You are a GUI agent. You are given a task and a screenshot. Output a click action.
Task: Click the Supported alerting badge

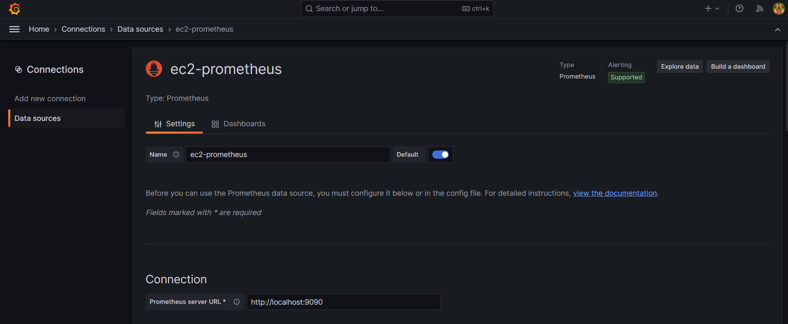click(626, 77)
